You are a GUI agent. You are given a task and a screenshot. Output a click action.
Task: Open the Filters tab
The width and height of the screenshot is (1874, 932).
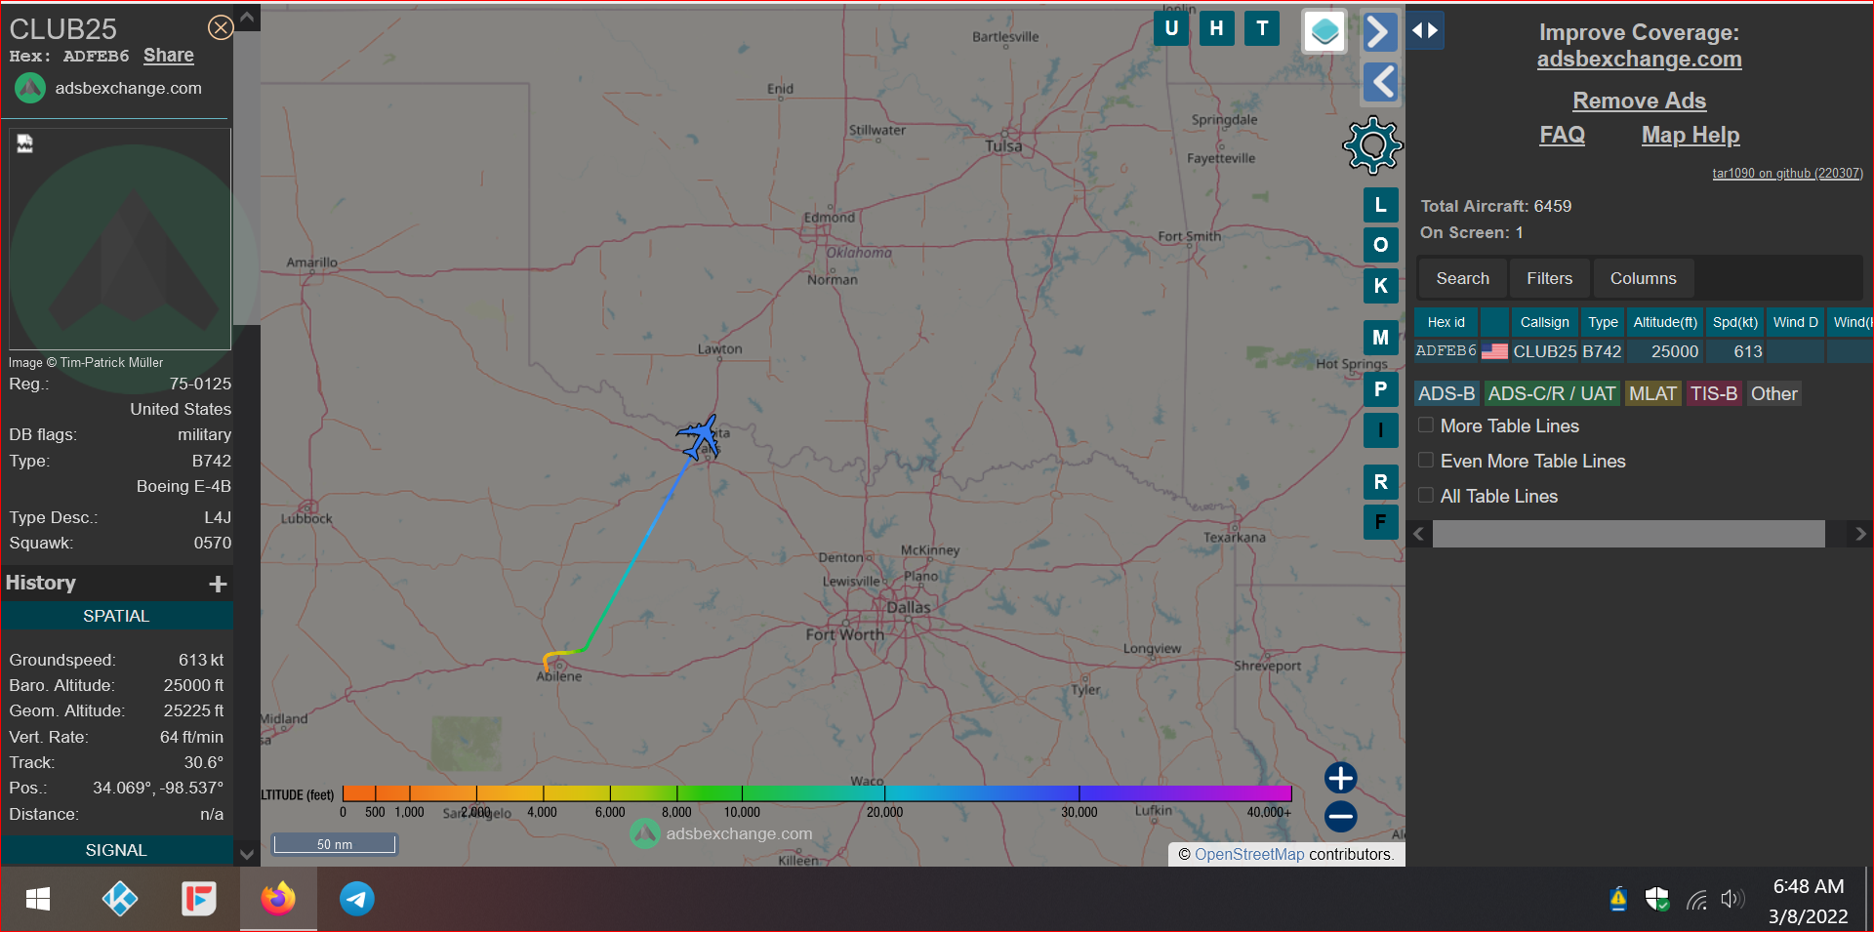coord(1549,279)
